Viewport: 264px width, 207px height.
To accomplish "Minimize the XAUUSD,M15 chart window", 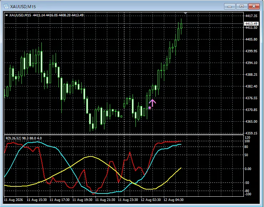I will [x=229, y=6].
